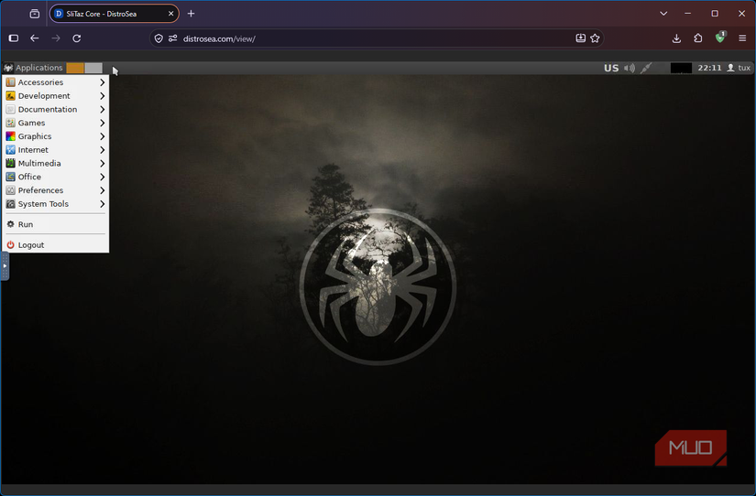The image size is (756, 496).
Task: Expand the Multimedia submenu arrow
Action: point(103,163)
